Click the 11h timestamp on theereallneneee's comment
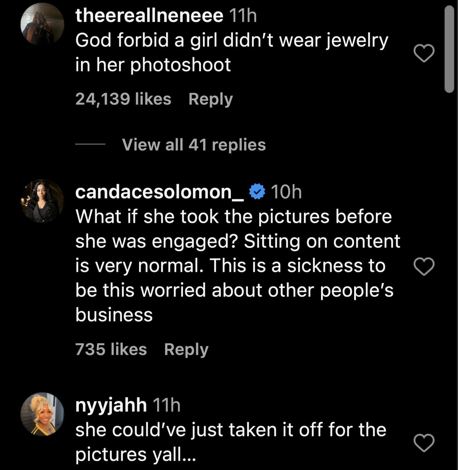Image resolution: width=458 pixels, height=470 pixels. [243, 15]
